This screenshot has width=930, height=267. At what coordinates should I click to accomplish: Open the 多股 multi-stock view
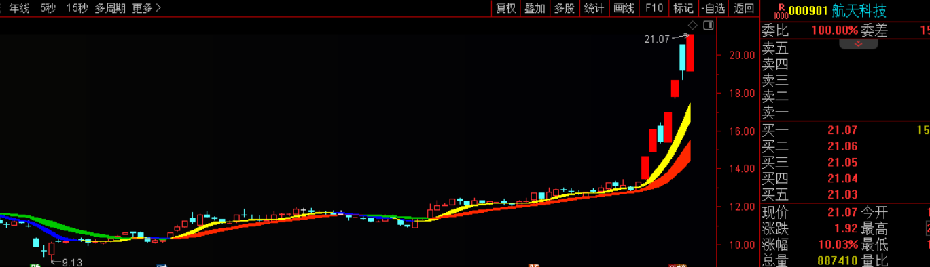[x=565, y=8]
